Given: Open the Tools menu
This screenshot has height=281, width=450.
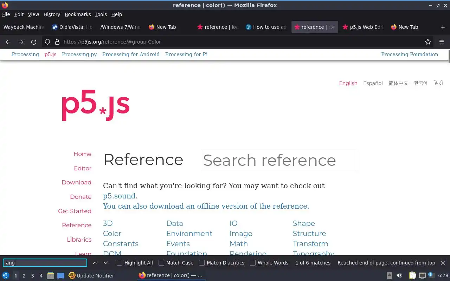Looking at the screenshot, I should click(x=101, y=14).
